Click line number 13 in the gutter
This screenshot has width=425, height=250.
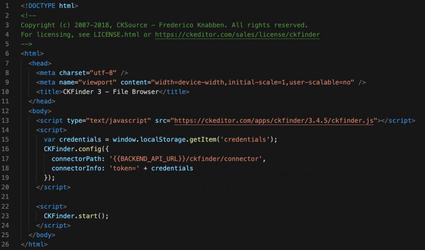pyautogui.click(x=7, y=121)
